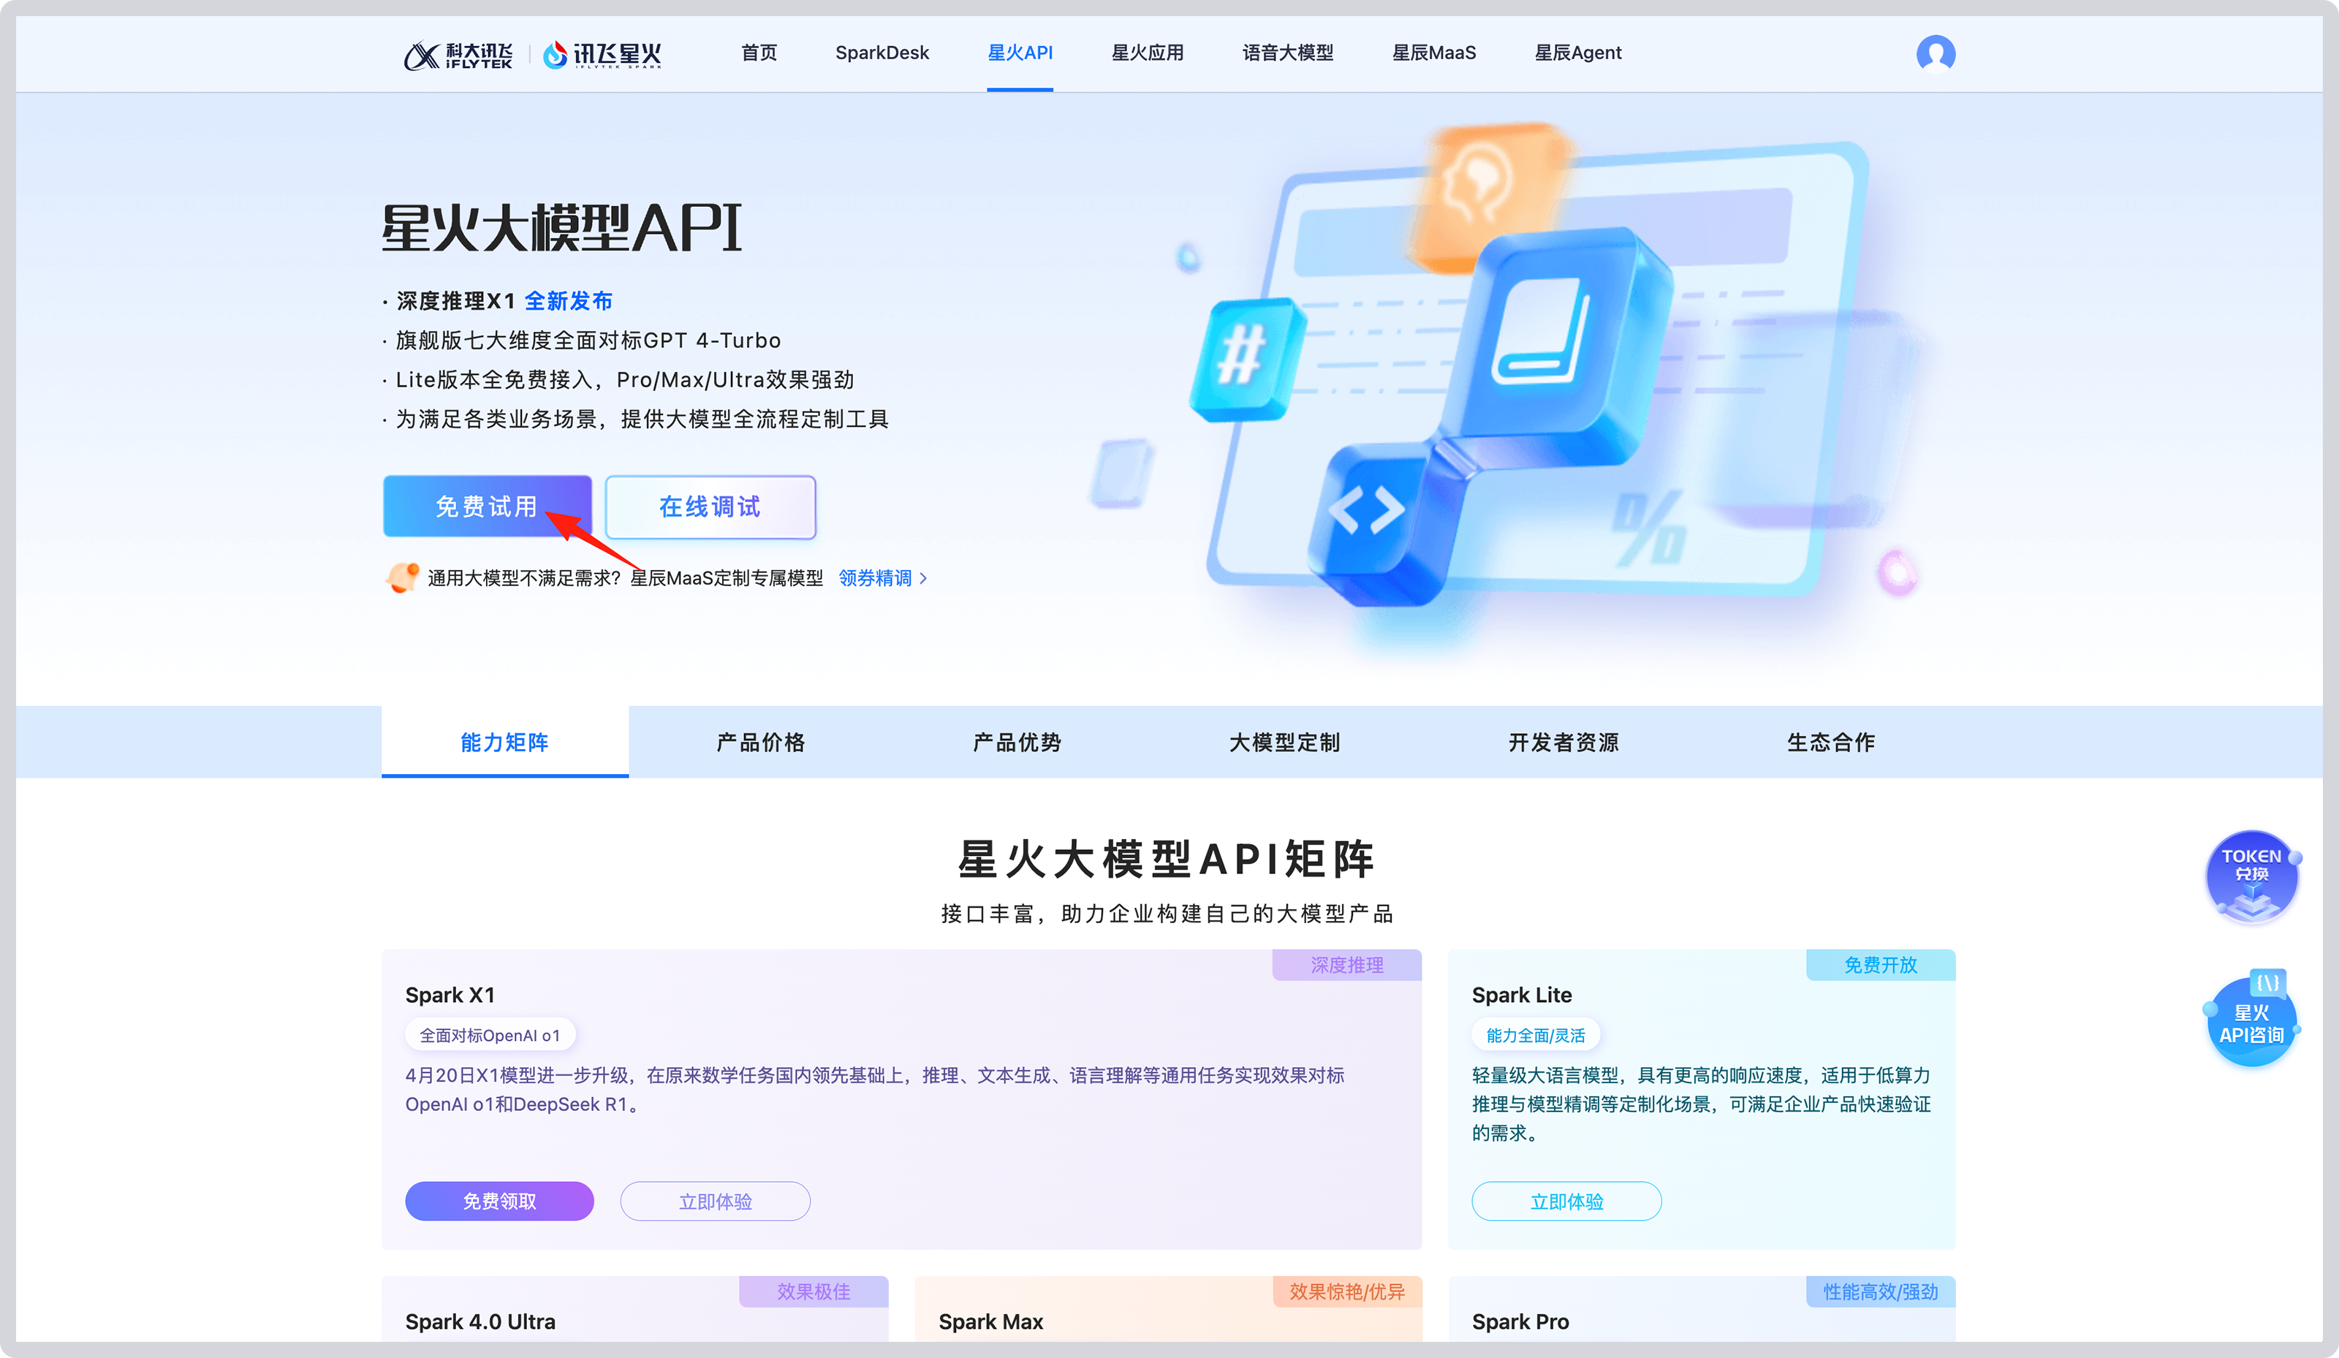Click the floating TOKEN兑换 badge
The image size is (2339, 1358).
(x=2253, y=876)
